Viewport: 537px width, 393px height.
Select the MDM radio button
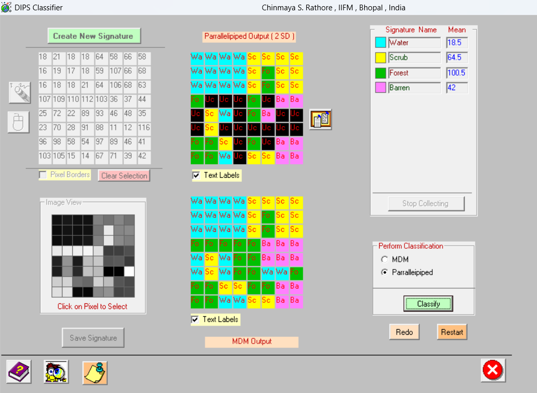(x=384, y=259)
